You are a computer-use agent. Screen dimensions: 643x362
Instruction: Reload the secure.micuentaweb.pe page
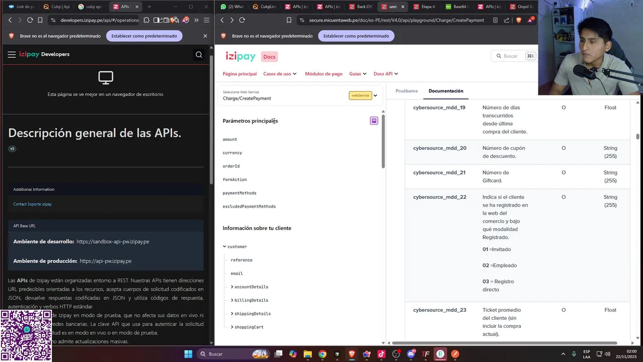(x=242, y=20)
